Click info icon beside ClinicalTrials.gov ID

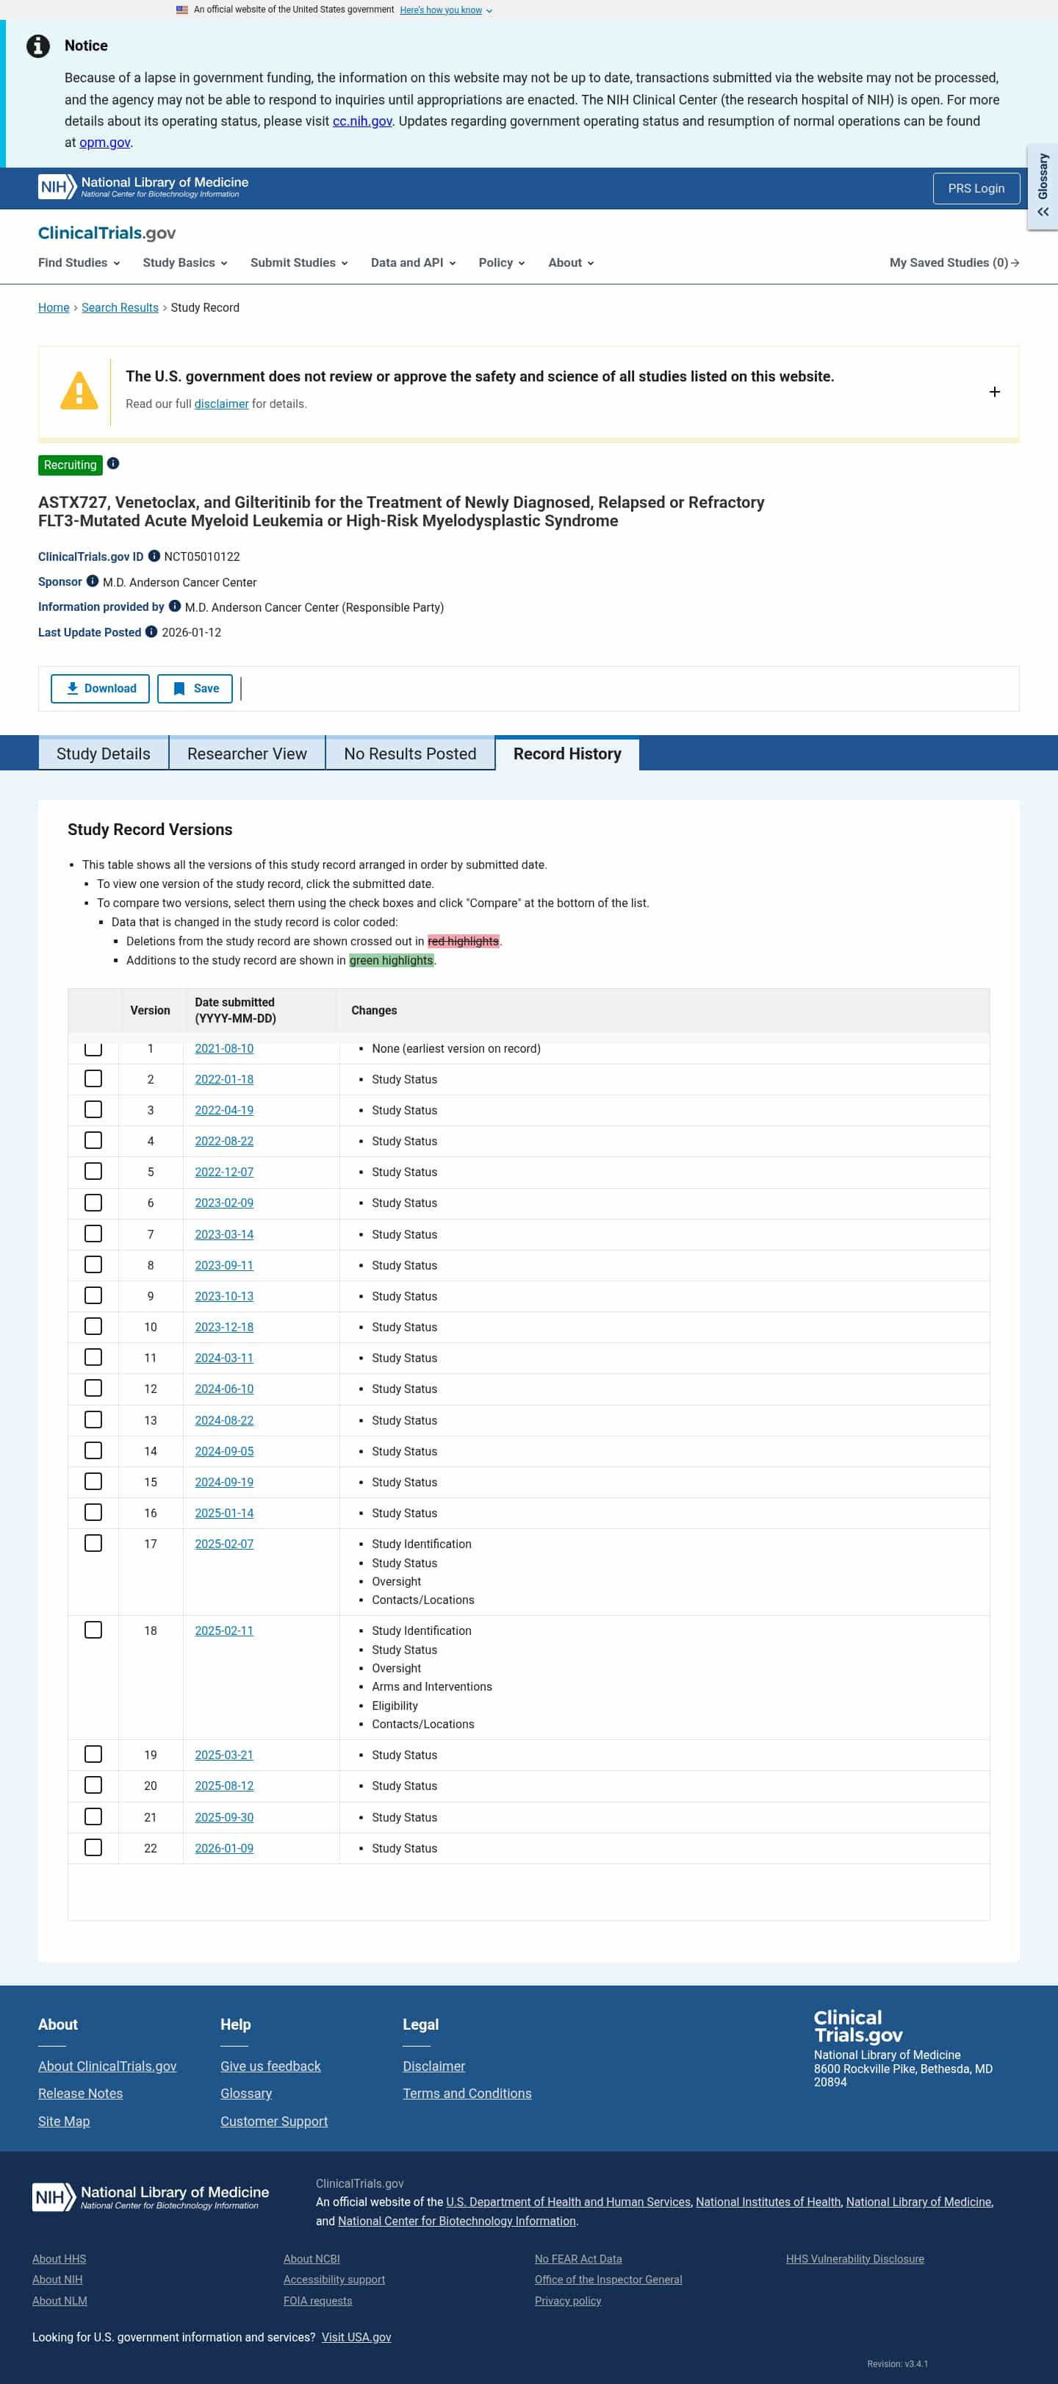(x=154, y=556)
